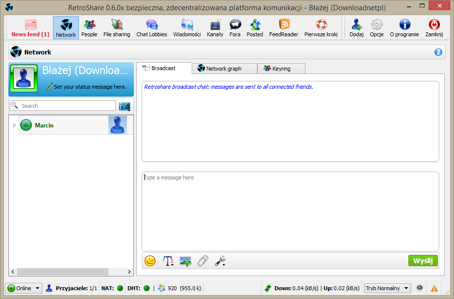The height and width of the screenshot is (299, 454).
Task: Send the message with Wyślij
Action: [x=423, y=260]
